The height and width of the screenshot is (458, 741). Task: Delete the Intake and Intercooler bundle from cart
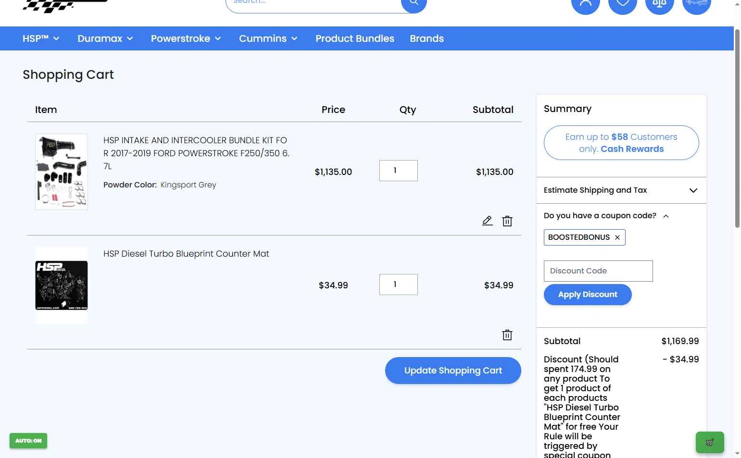click(507, 221)
